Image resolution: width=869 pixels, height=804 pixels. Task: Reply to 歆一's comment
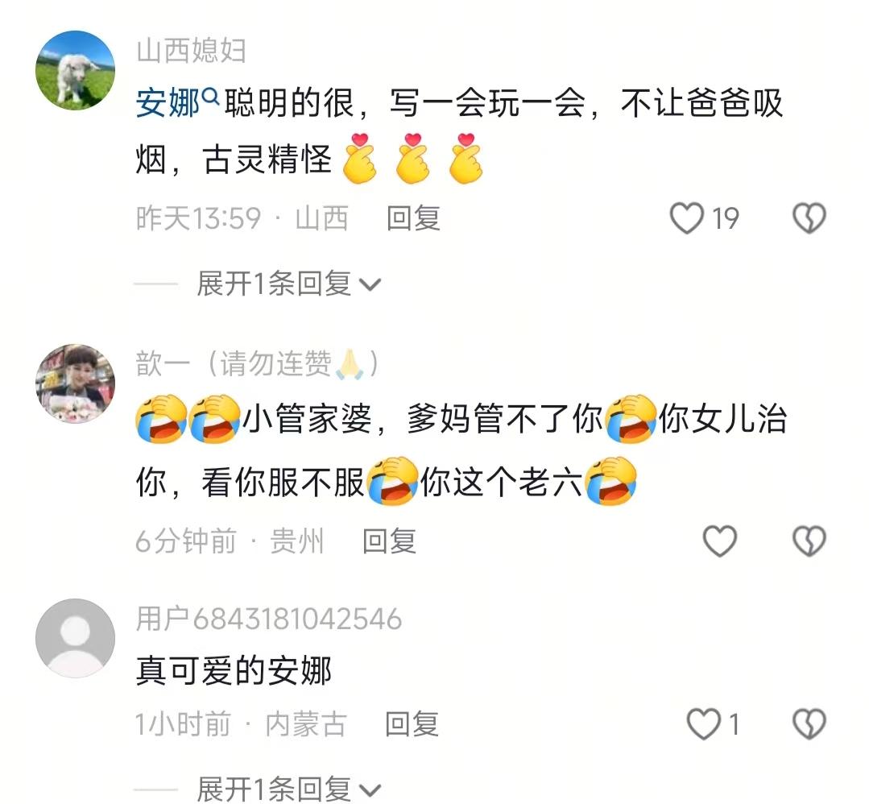pos(389,541)
